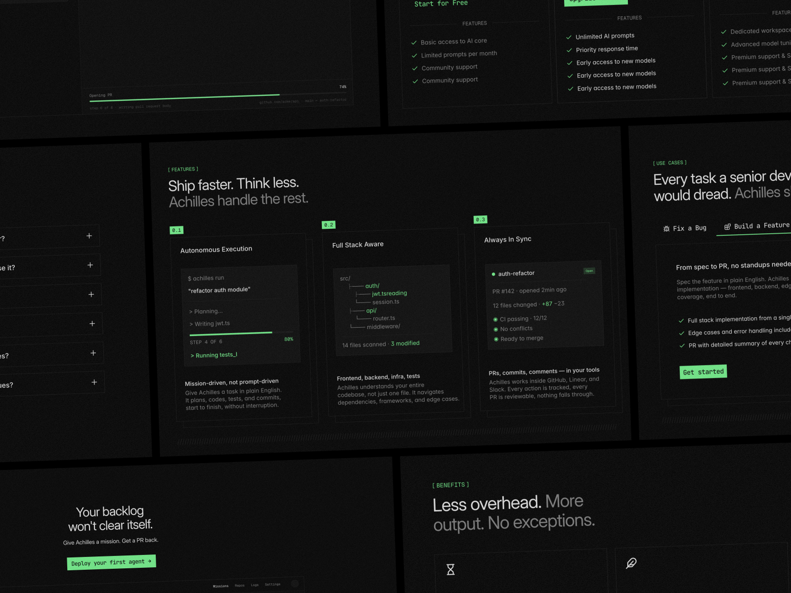Click the checkmark beside Basic access to AI core
This screenshot has height=593, width=791.
(x=414, y=43)
